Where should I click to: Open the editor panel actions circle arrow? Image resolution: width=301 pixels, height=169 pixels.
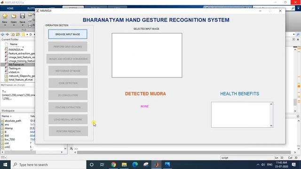(x=293, y=39)
